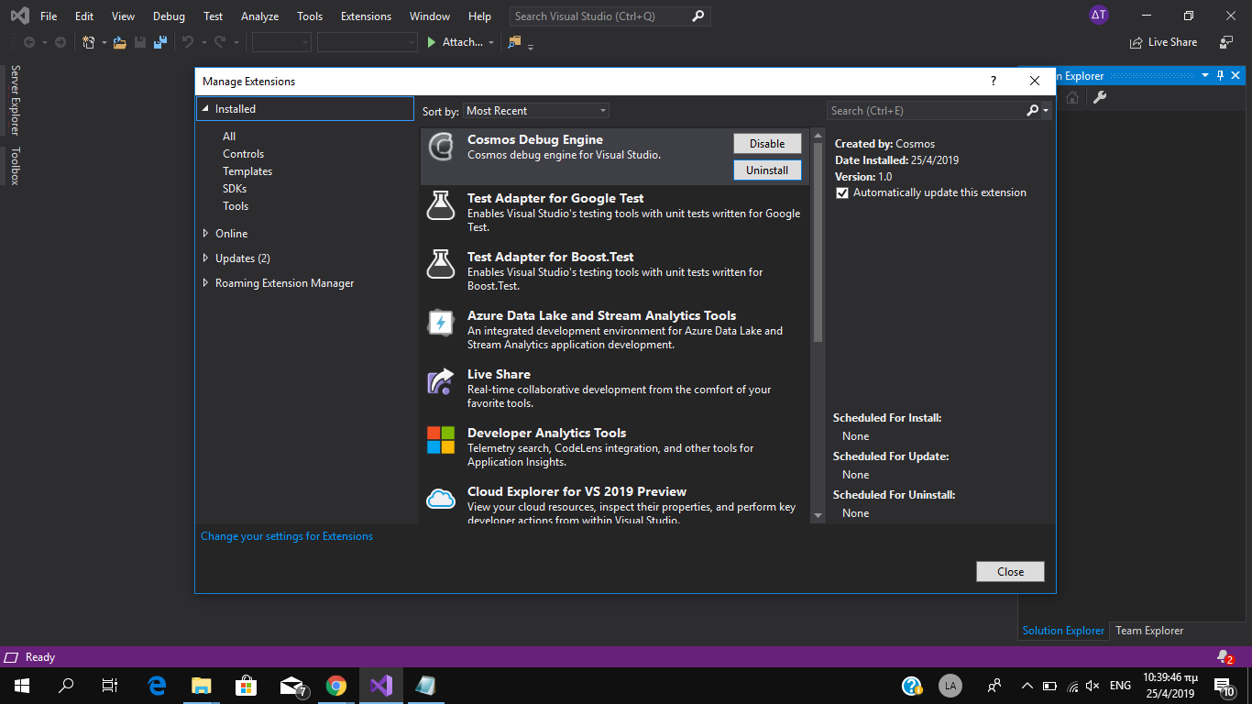This screenshot has width=1252, height=704.
Task: Click the extension list vertical scrollbar thumb
Action: pos(818,242)
